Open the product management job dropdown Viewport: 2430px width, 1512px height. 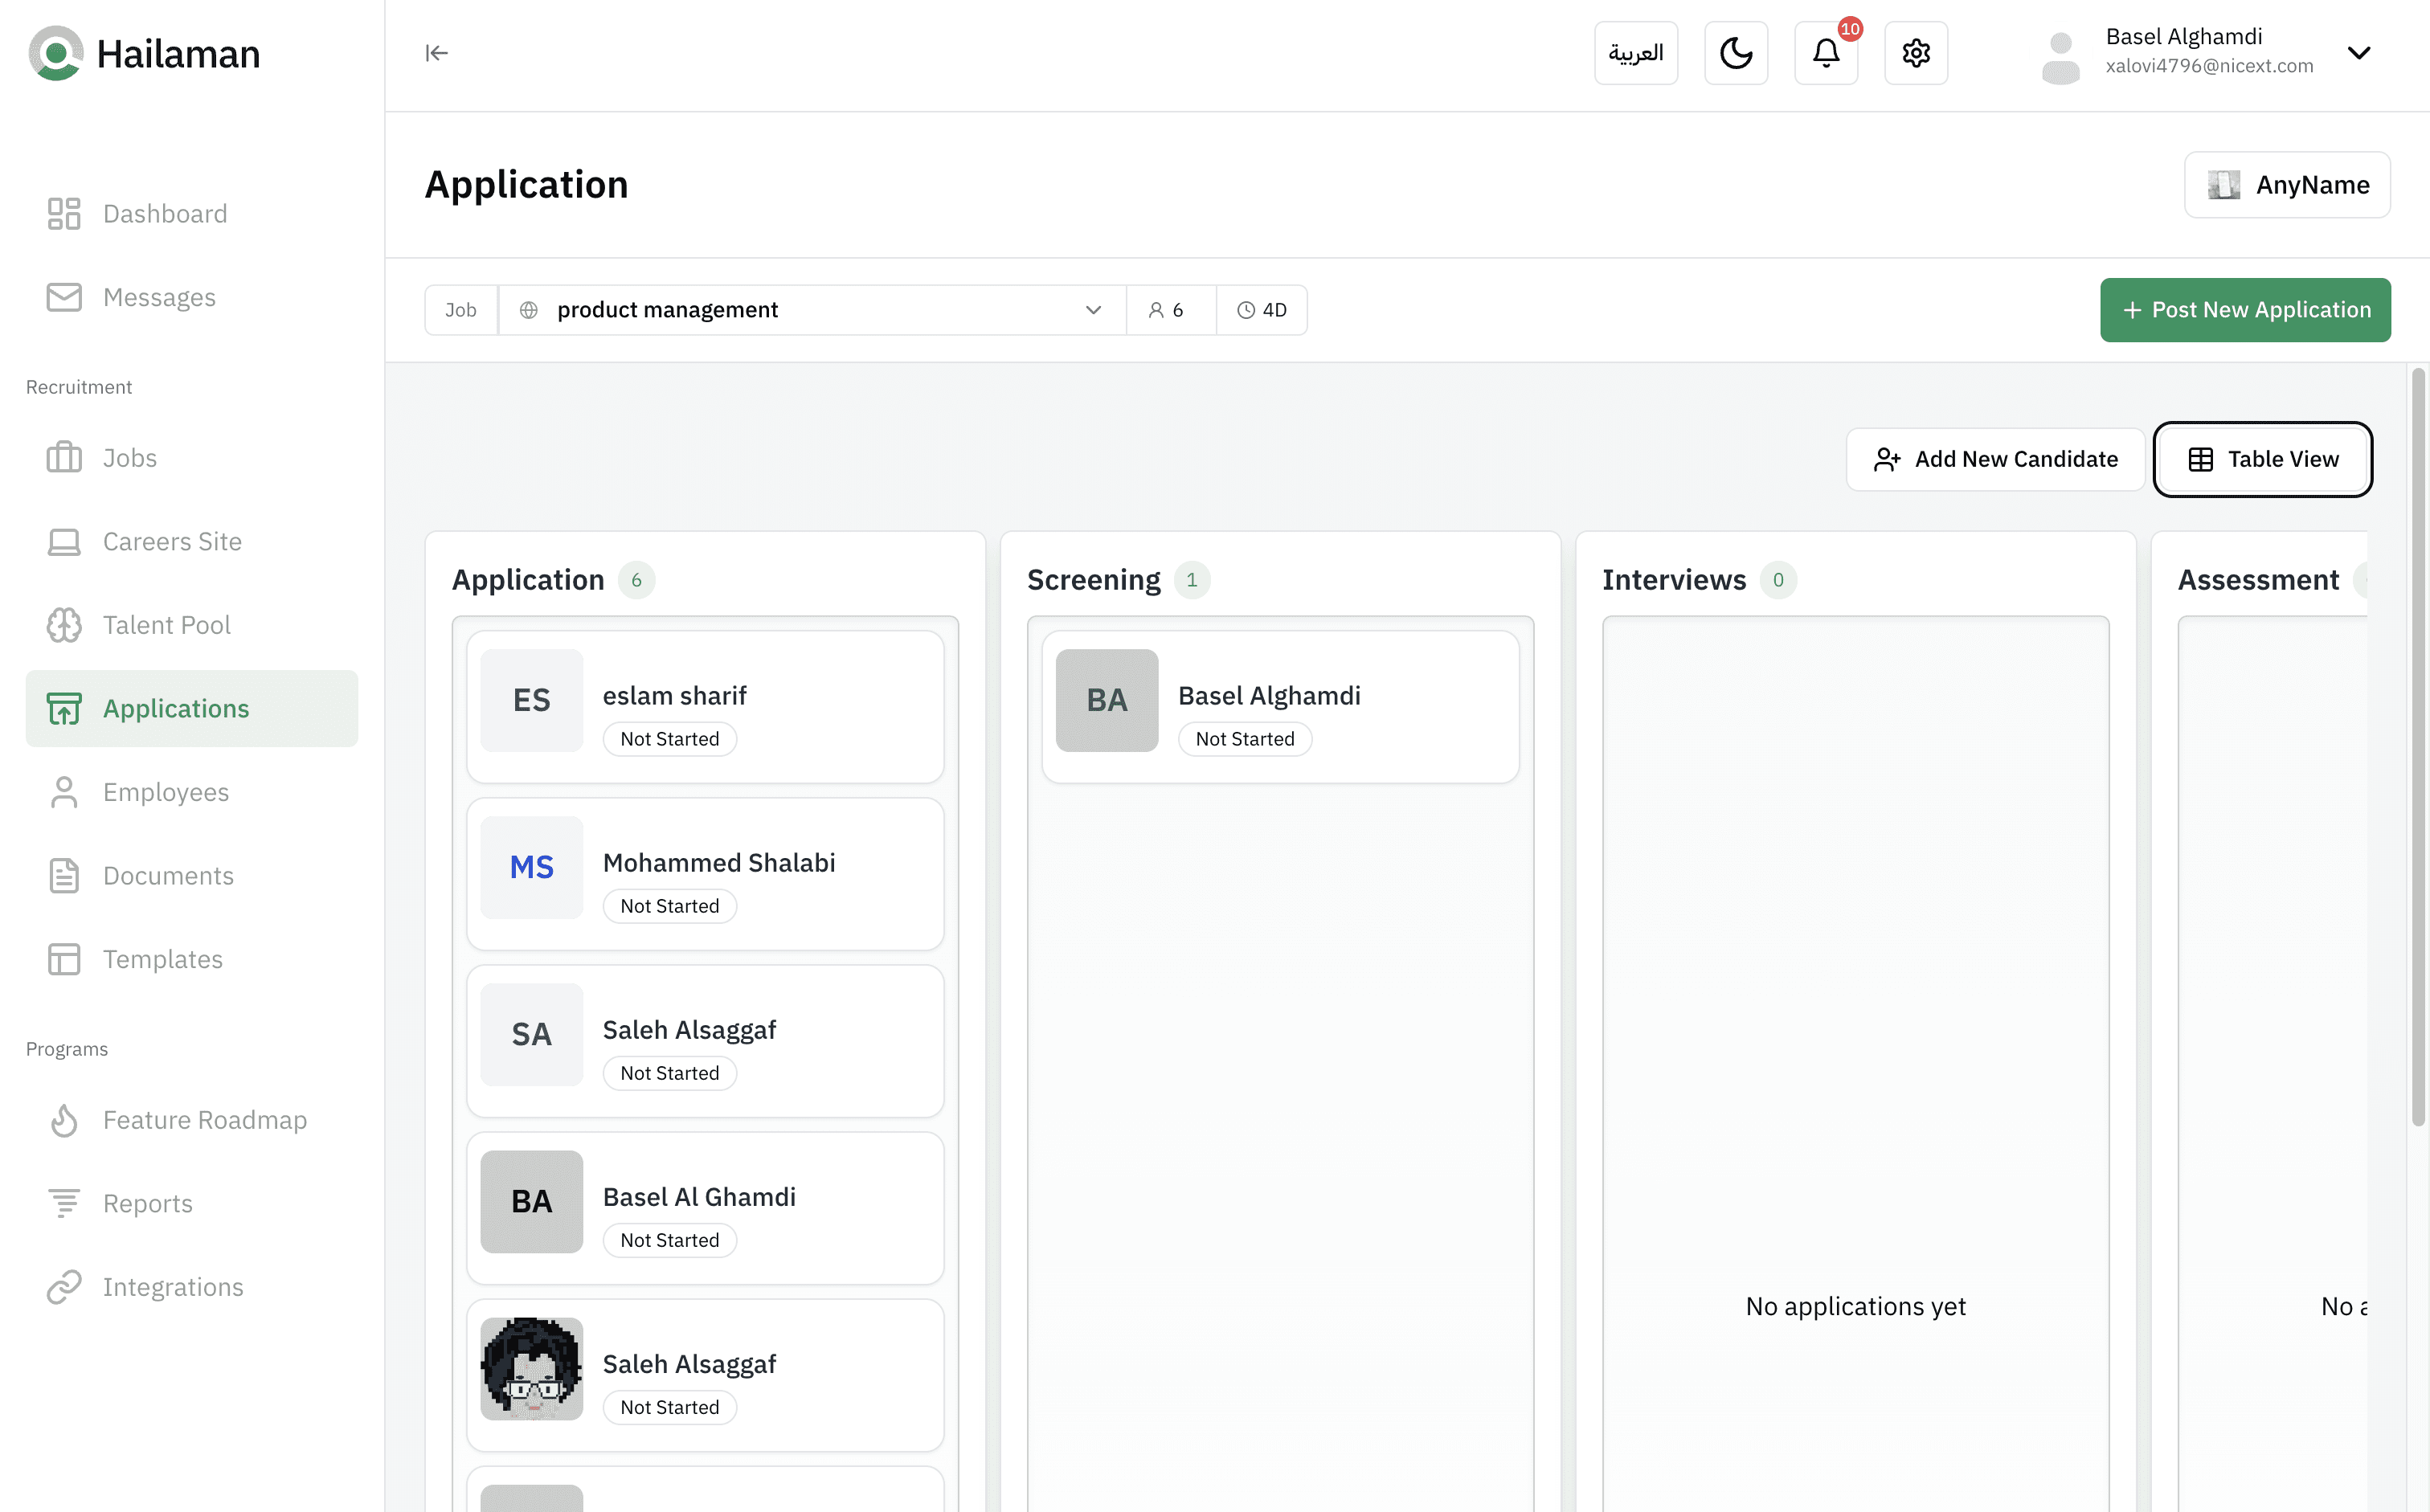point(811,310)
